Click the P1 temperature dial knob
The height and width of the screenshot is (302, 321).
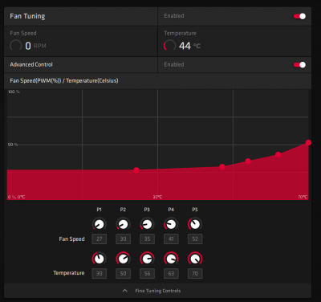click(100, 259)
